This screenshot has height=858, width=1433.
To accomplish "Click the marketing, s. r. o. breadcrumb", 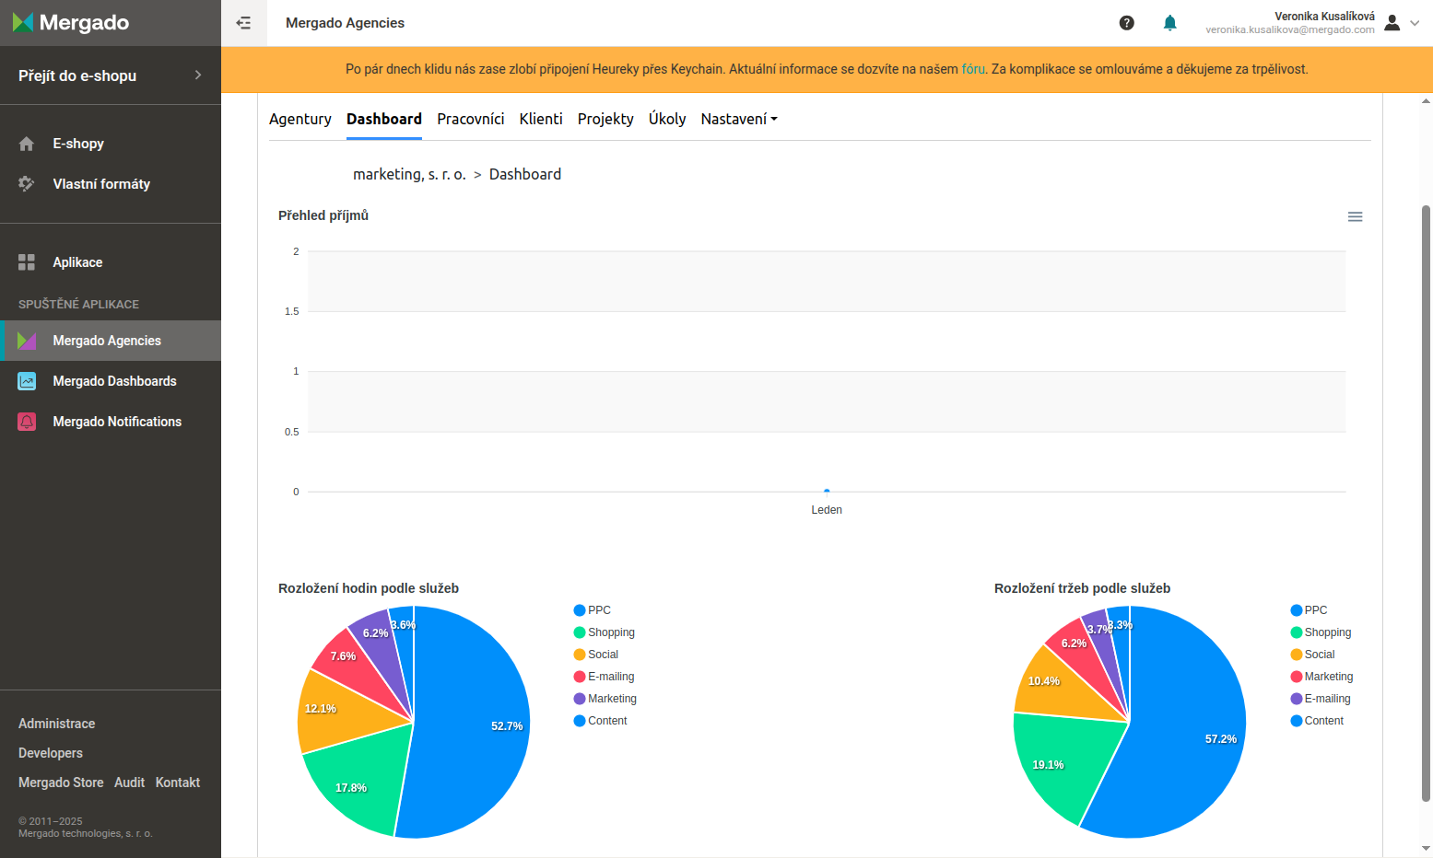I will tap(409, 174).
